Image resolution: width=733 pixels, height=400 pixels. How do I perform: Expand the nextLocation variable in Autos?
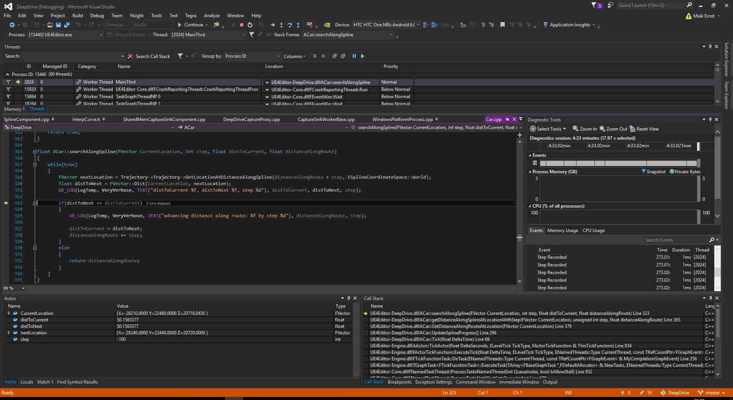coord(9,333)
